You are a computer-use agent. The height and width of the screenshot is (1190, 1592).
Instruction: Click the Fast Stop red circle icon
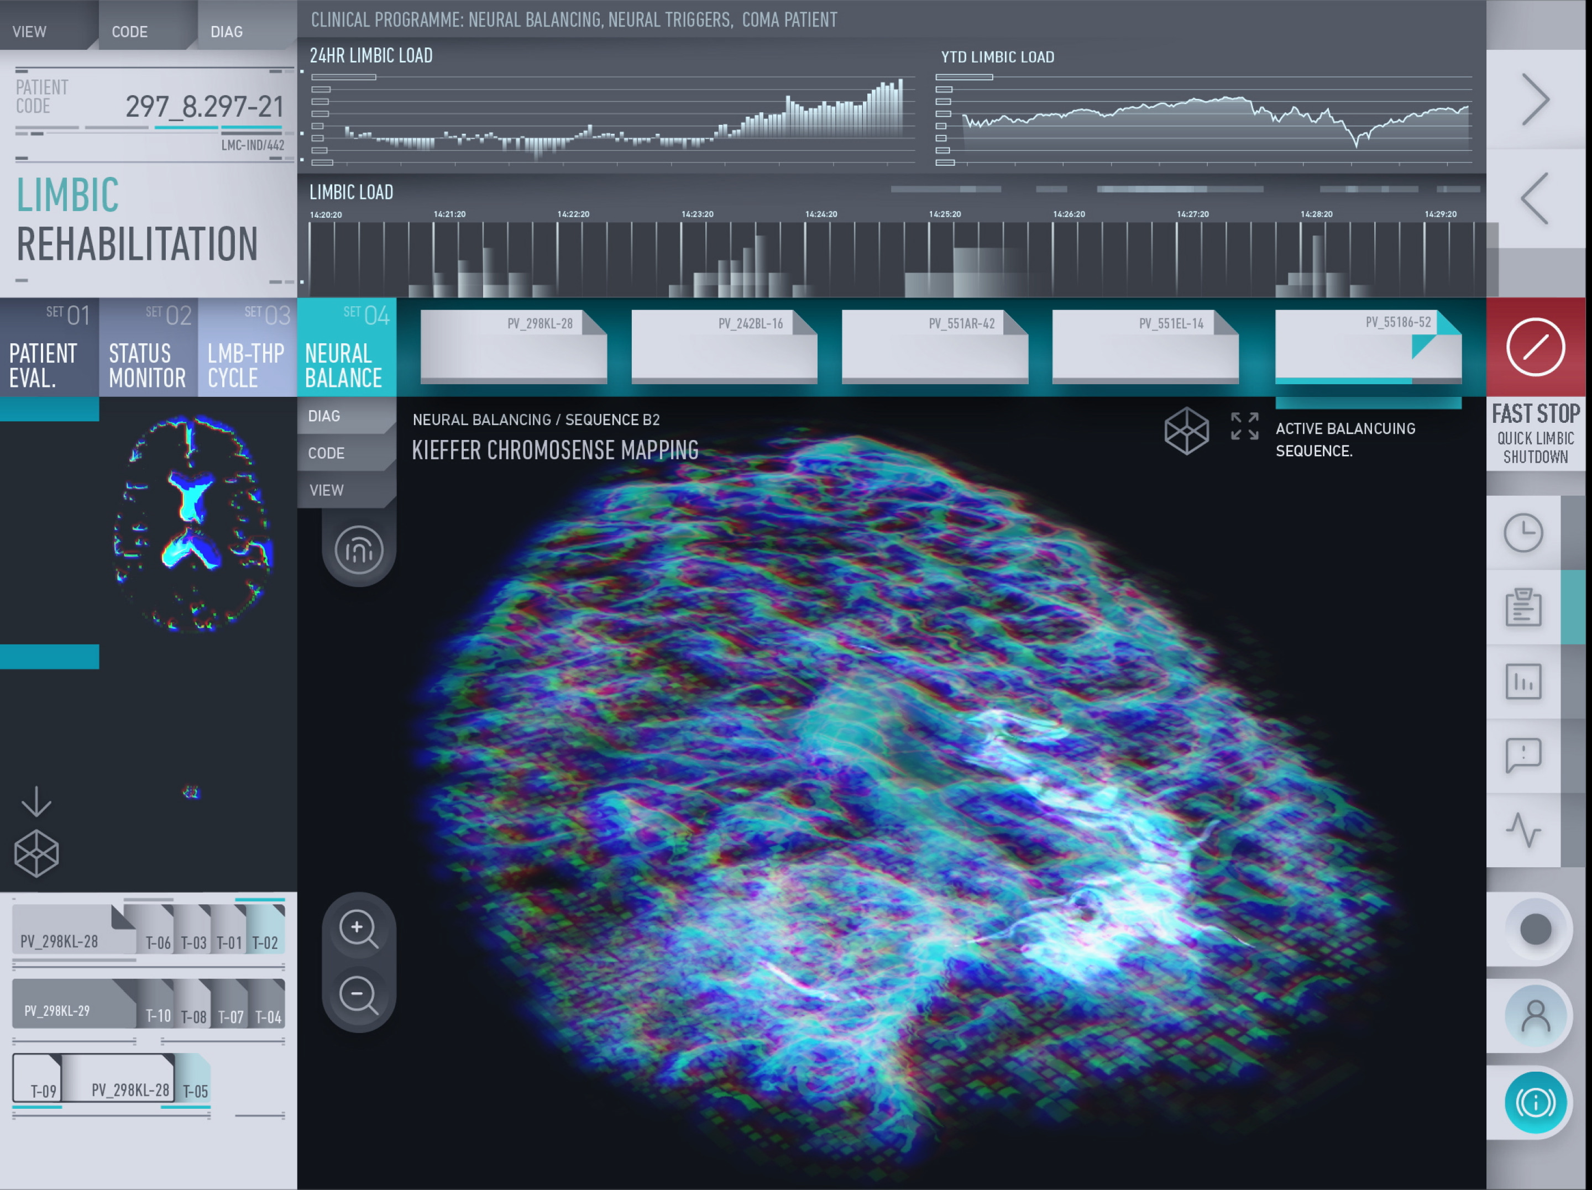[x=1535, y=348]
